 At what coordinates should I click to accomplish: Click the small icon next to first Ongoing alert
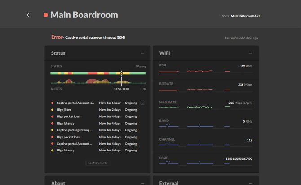142,103
